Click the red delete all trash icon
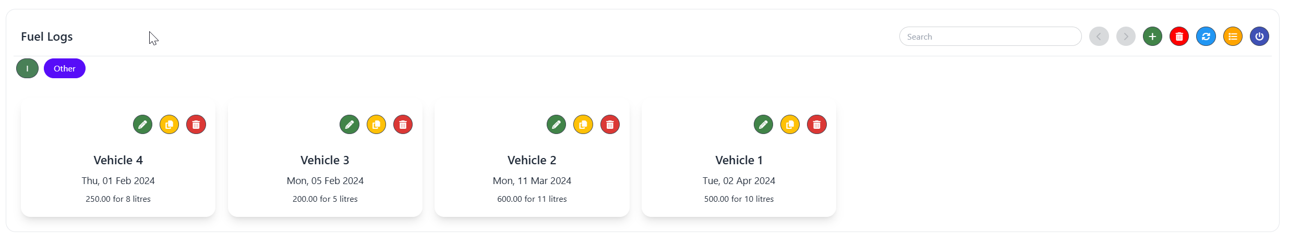The width and height of the screenshot is (1289, 243). click(x=1179, y=37)
